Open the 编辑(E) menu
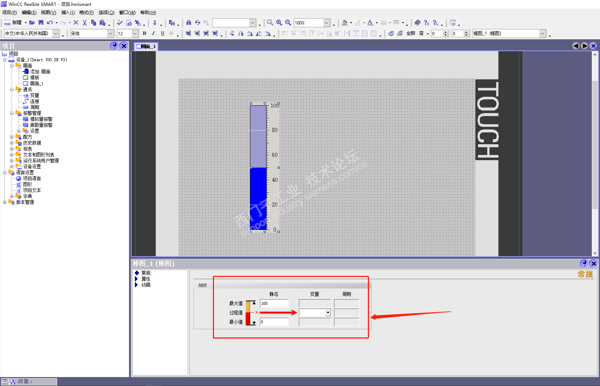This screenshot has height=386, width=600. tap(29, 13)
